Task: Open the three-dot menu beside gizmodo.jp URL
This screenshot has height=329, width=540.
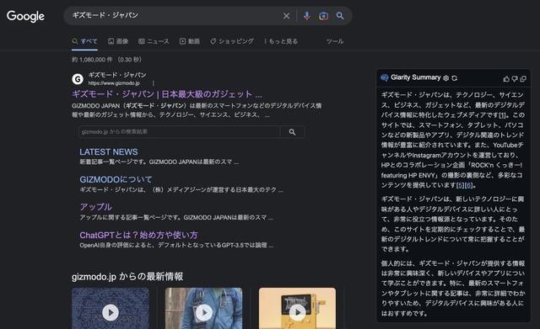Action: [154, 83]
